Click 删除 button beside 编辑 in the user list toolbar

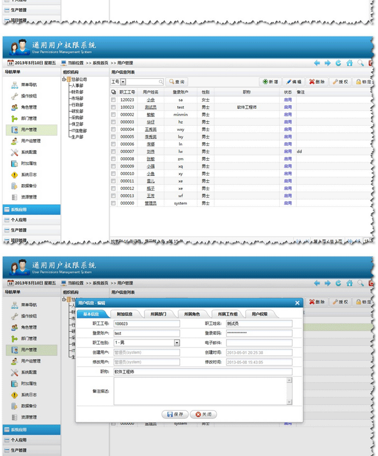[x=317, y=82]
